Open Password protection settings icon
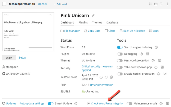This screenshot has width=171, height=107. coord(160,61)
